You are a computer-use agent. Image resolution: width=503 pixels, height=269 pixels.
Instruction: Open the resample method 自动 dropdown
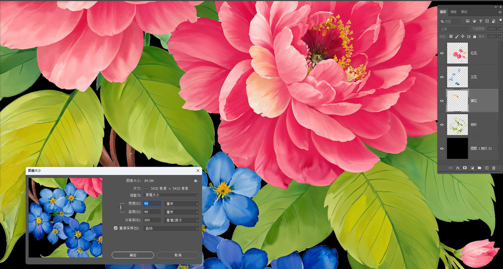click(x=171, y=228)
